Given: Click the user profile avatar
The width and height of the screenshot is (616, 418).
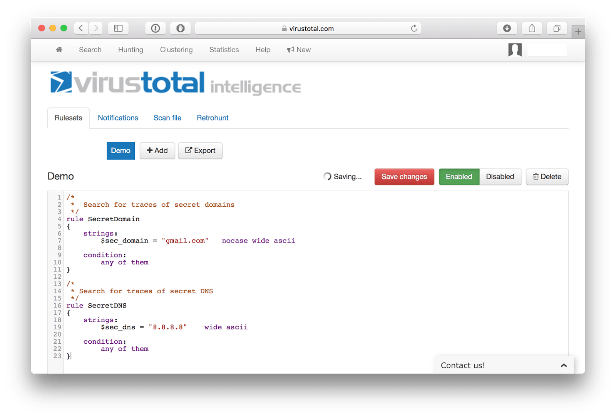Looking at the screenshot, I should [x=515, y=50].
